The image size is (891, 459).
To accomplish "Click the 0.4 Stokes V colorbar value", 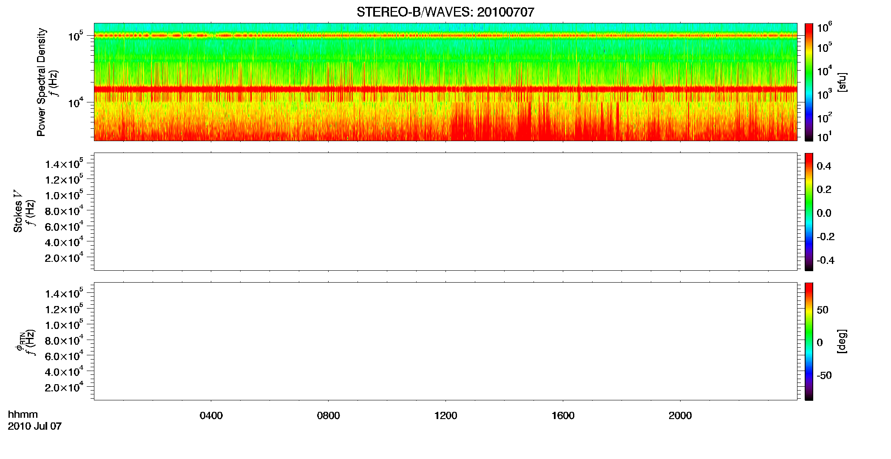I will click(824, 166).
